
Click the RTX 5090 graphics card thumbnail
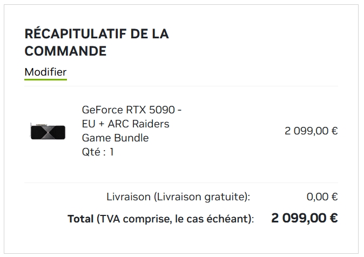click(x=48, y=131)
